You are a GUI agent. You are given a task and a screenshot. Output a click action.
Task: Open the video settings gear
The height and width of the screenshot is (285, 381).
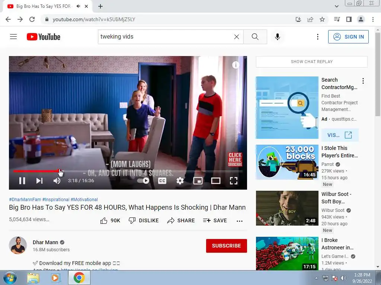coord(180,181)
